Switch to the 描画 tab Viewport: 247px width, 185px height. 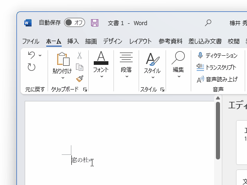pyautogui.click(x=91, y=42)
